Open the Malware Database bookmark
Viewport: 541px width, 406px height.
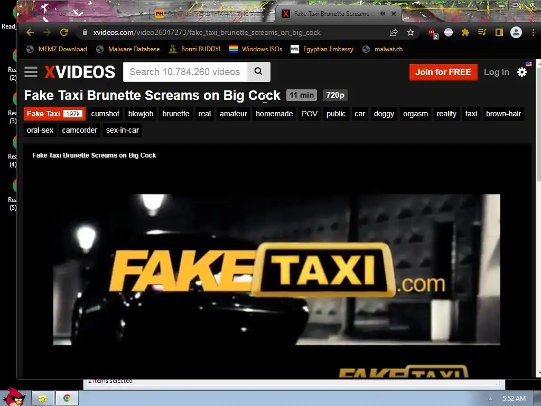tap(128, 49)
